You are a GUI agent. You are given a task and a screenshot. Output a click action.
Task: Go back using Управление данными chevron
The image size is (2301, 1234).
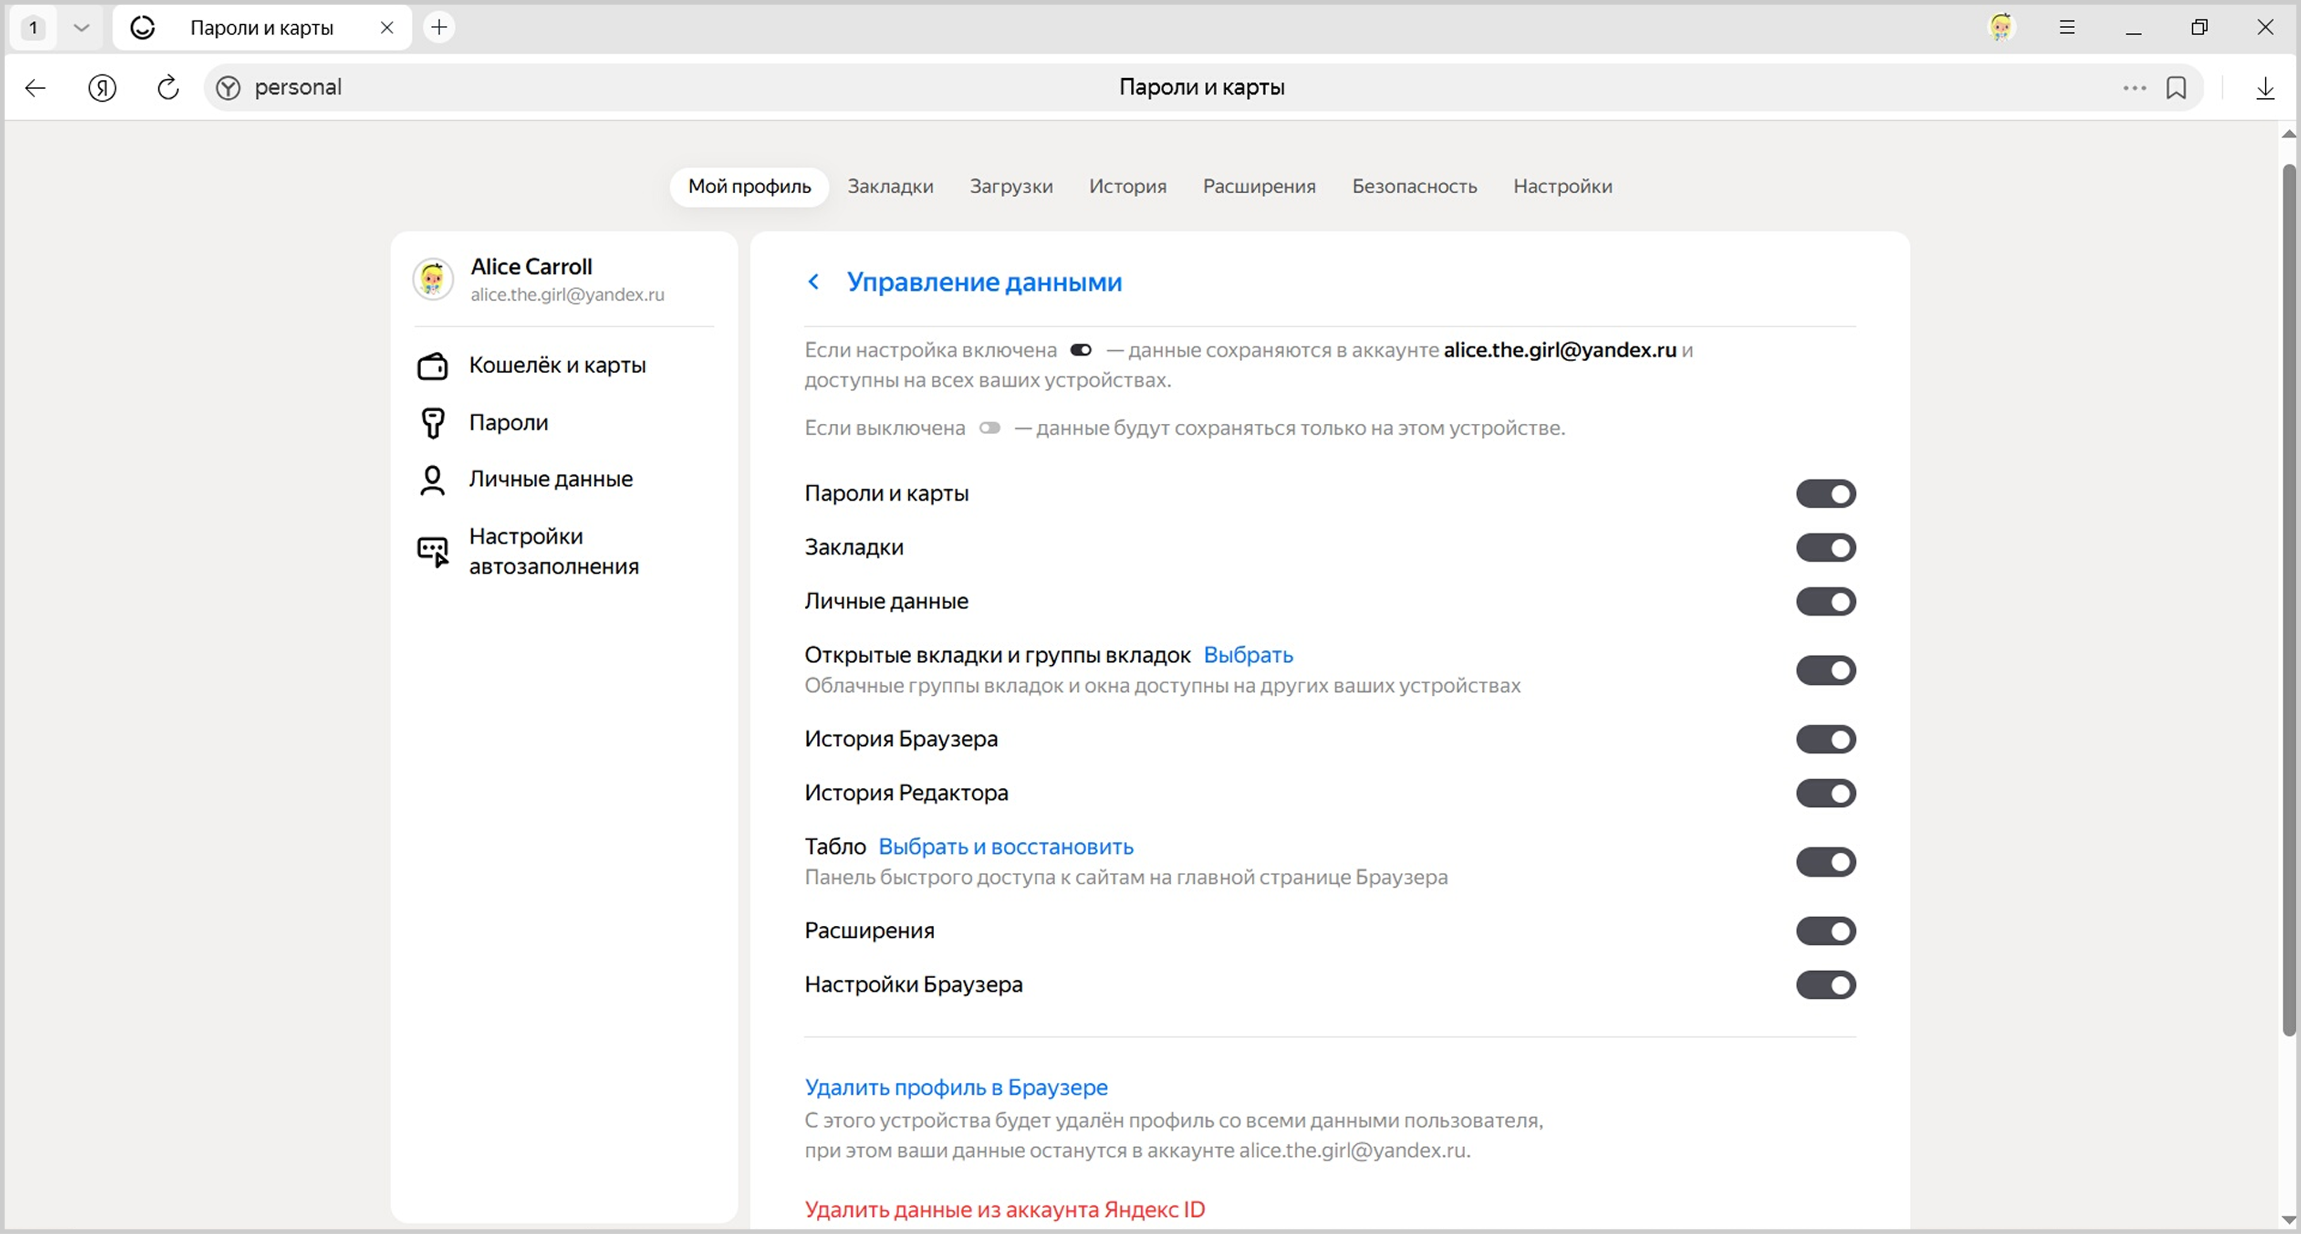tap(813, 282)
